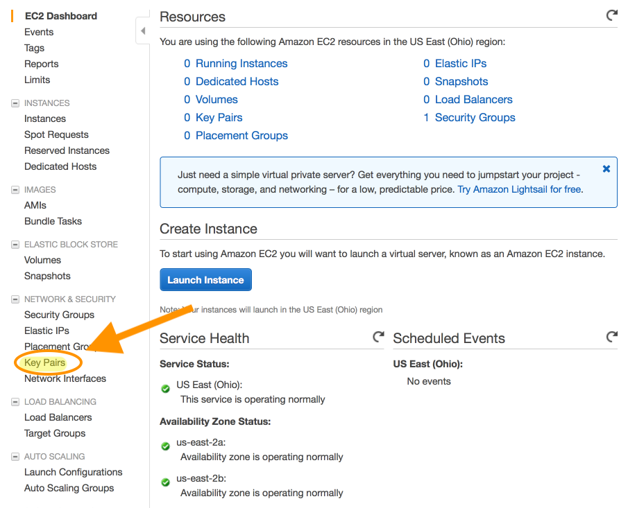Open the Snapshots resource link
The image size is (628, 508).
pyautogui.click(x=461, y=82)
